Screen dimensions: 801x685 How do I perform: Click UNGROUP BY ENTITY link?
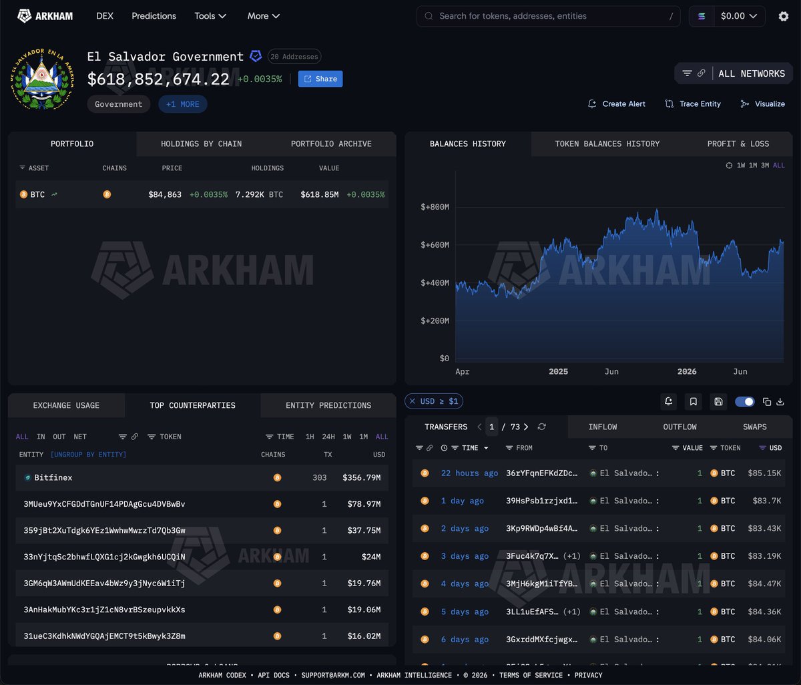click(x=88, y=455)
